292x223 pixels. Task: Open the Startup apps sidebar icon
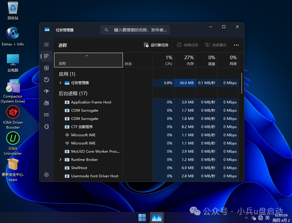[46, 91]
